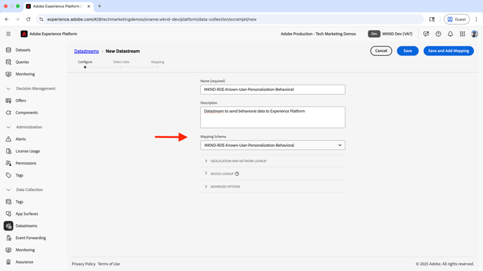Screen dimensions: 483x271
Task: Open the Mapping Schema dropdown
Action: tap(272, 145)
